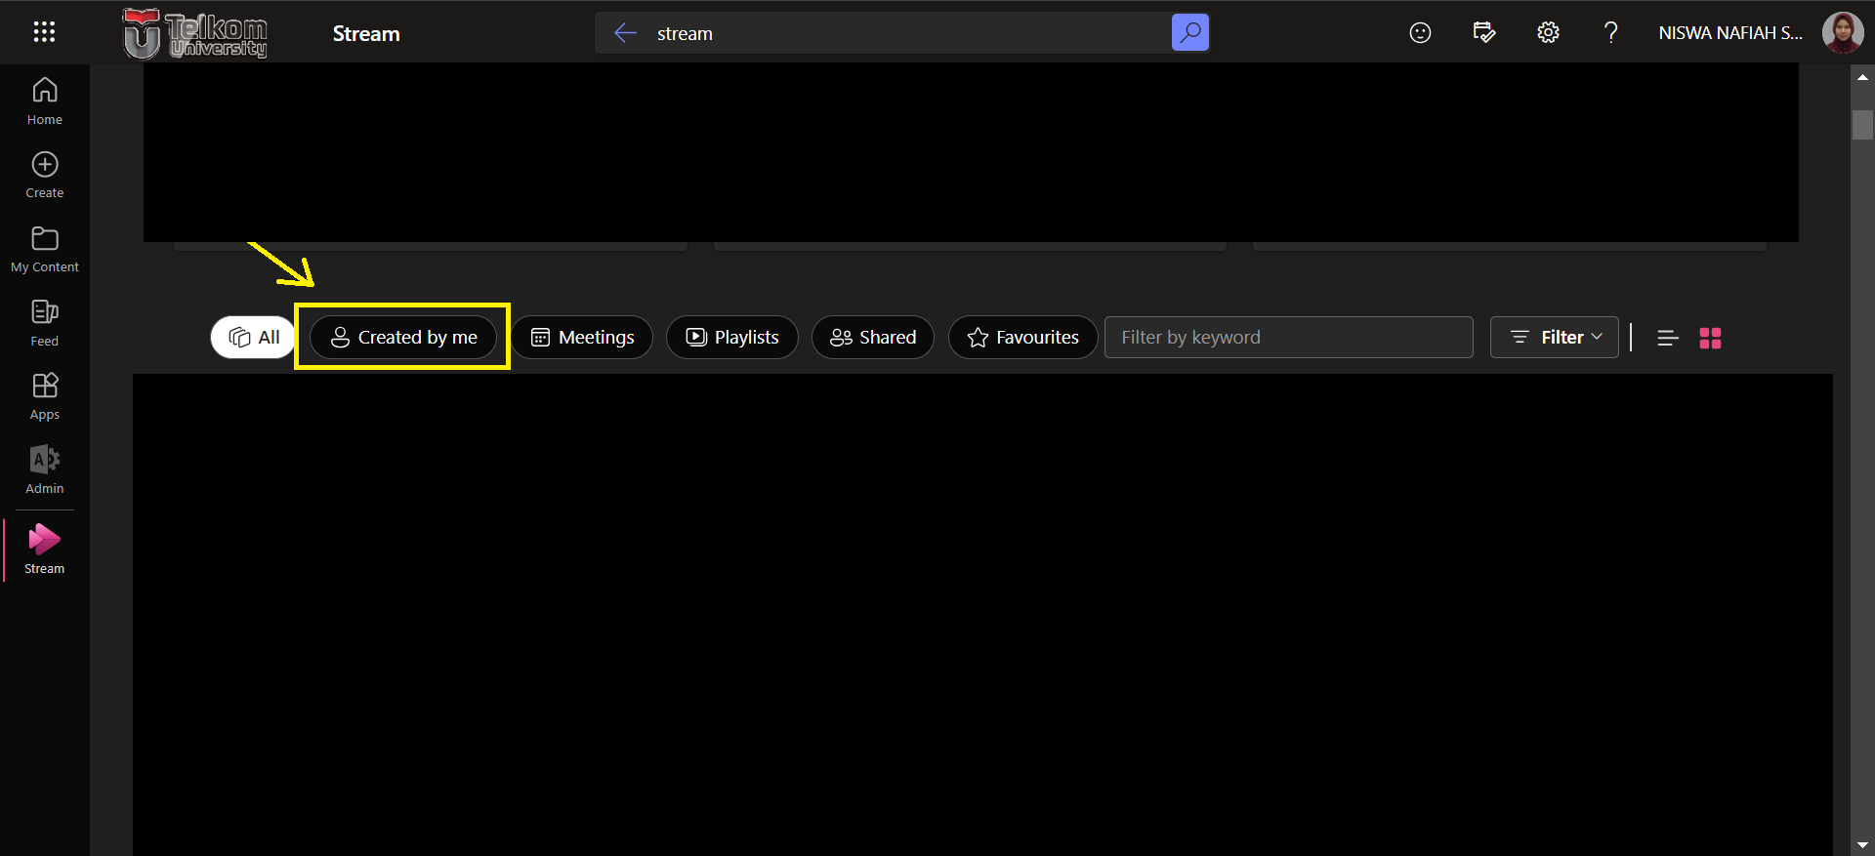Click the search magnifier button
Viewport: 1875px width, 856px height.
pyautogui.click(x=1190, y=32)
